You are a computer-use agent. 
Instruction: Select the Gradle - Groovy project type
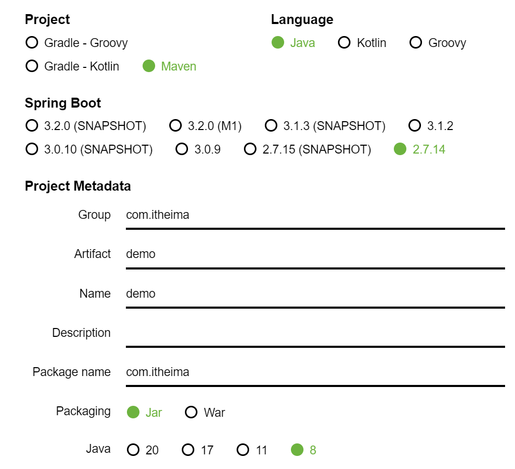(32, 43)
